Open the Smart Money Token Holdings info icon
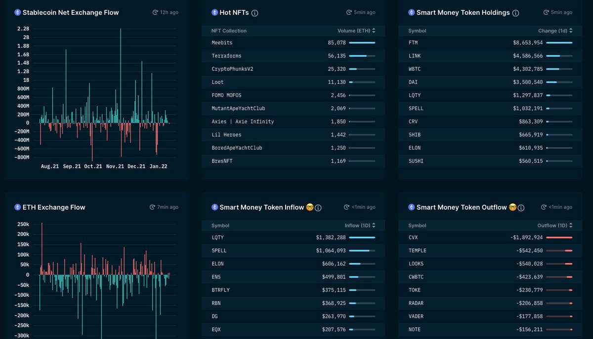This screenshot has height=339, width=593. tap(516, 13)
